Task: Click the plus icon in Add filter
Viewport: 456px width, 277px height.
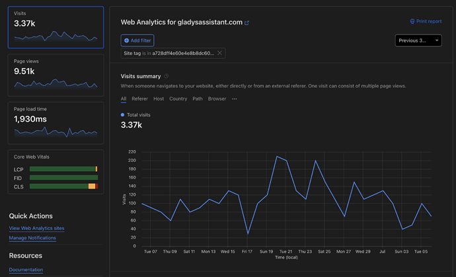Action: coord(127,41)
